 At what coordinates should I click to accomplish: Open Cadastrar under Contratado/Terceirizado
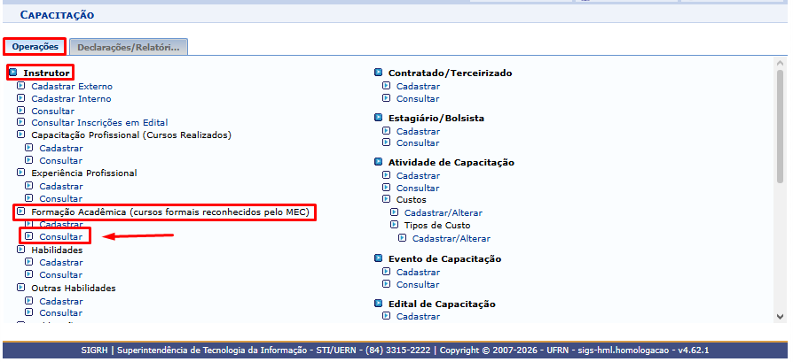click(419, 87)
